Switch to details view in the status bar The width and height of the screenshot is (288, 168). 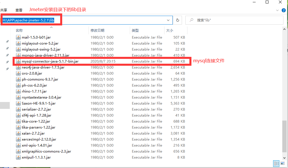point(276,164)
